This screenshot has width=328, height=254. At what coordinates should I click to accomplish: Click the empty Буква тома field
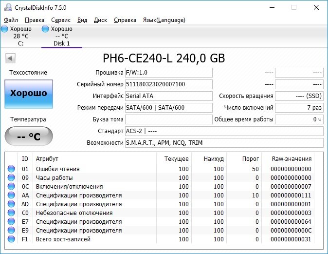coord(168,119)
